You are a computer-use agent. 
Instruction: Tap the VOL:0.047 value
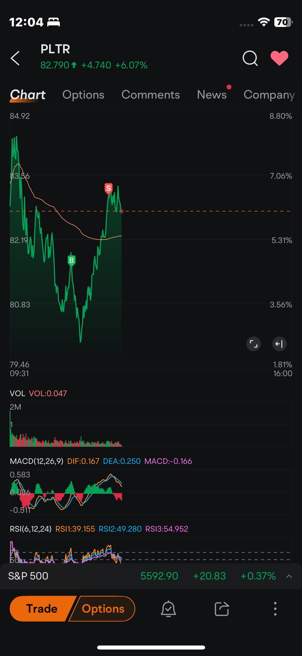(x=48, y=393)
